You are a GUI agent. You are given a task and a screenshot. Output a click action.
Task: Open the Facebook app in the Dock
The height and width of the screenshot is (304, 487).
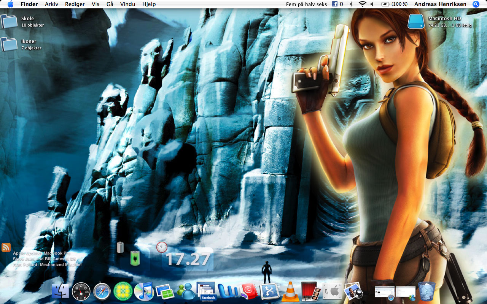206,291
